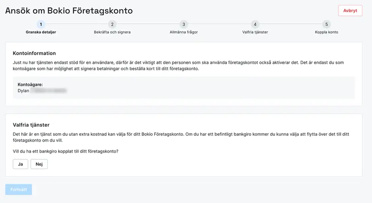Click the Bekräfta och signera step label
Viewport: 372px width, 203px height.
[112, 32]
